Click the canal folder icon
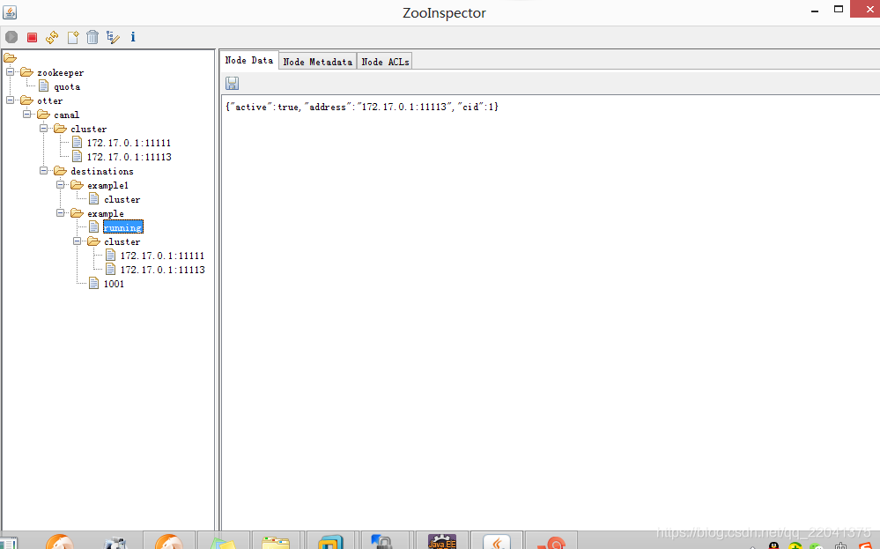The image size is (880, 549). 44,115
